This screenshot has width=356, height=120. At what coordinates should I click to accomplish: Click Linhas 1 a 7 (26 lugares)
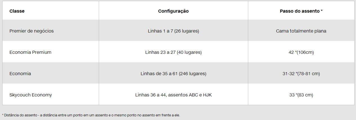173,31
